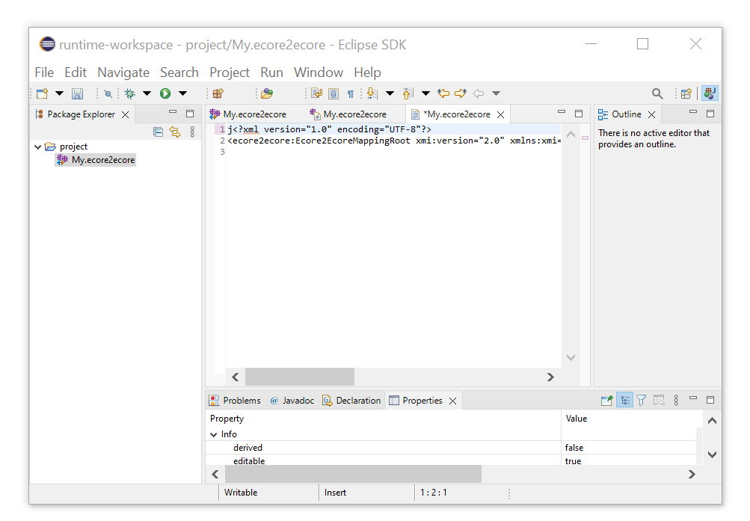Open the Help menu
The image size is (750, 521).
click(367, 73)
